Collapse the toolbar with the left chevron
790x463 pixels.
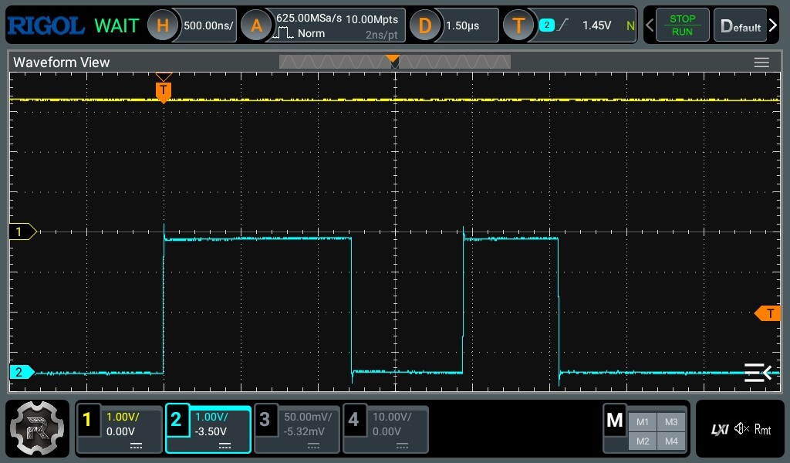(x=648, y=25)
